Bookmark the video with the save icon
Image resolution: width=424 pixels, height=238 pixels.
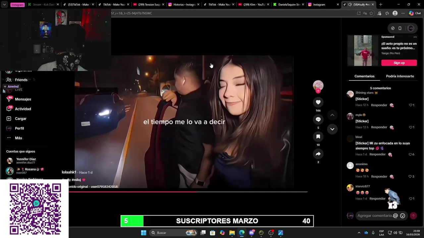318,137
